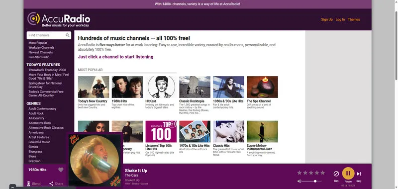
Task: Play 1980s & '90s Lite Hits thumbnail
Action: [x=228, y=87]
